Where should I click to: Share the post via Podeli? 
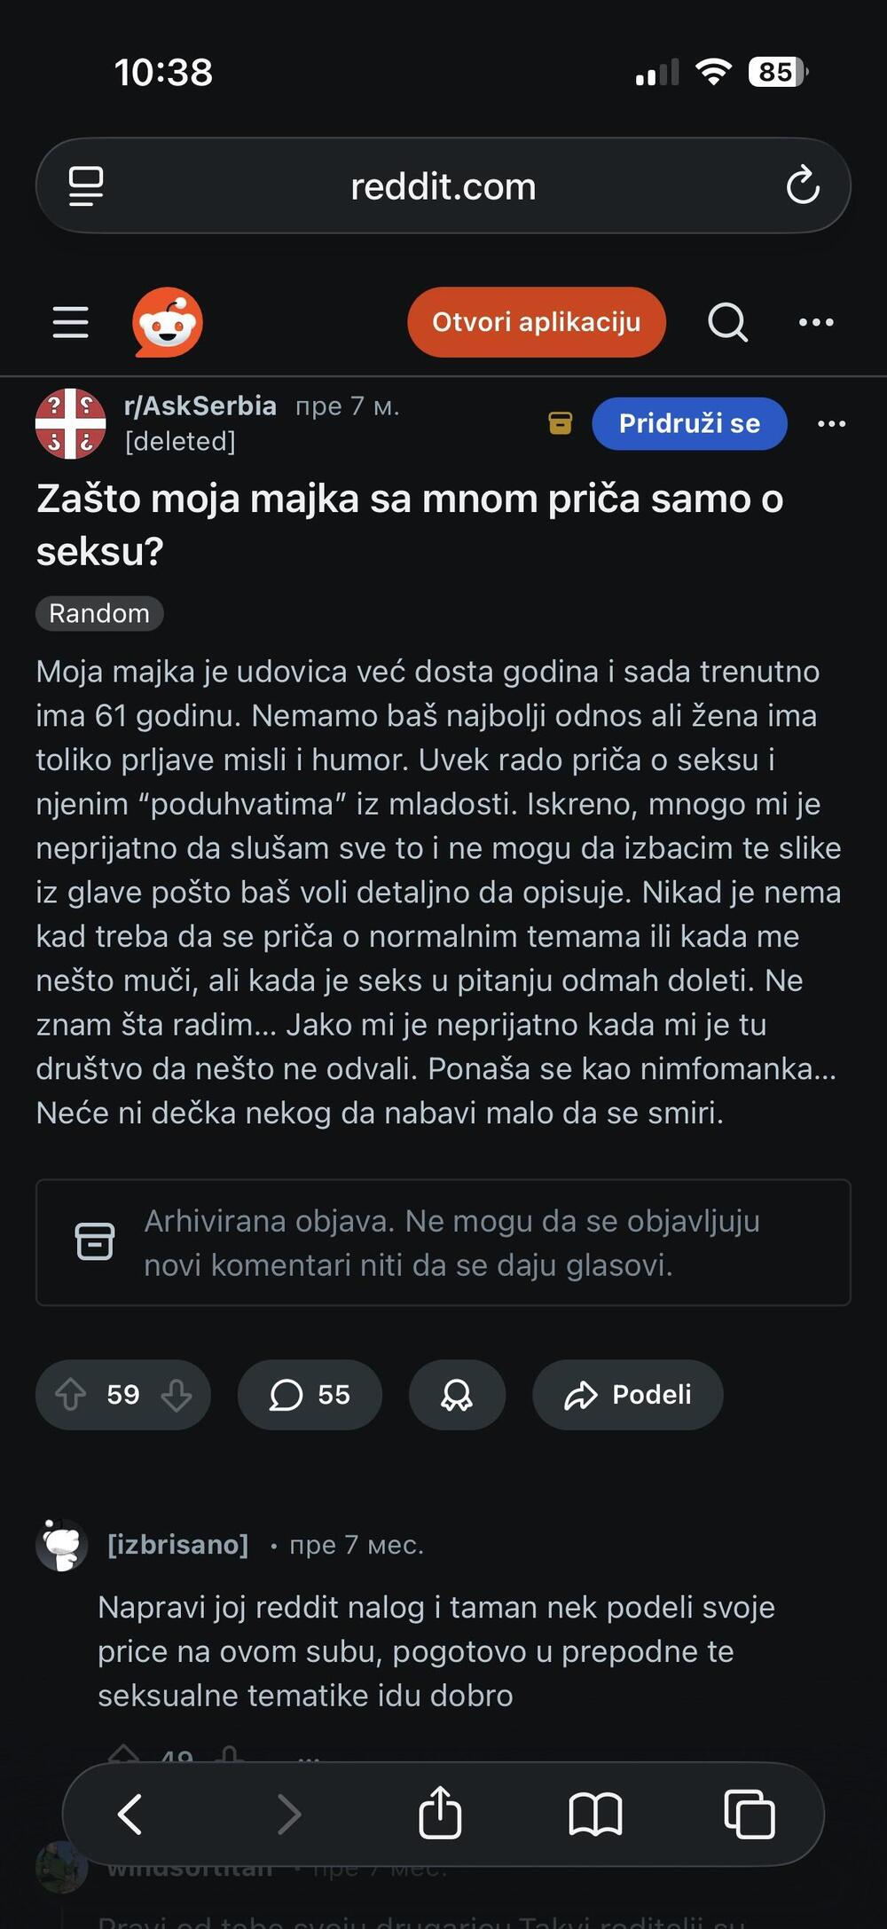point(628,1395)
